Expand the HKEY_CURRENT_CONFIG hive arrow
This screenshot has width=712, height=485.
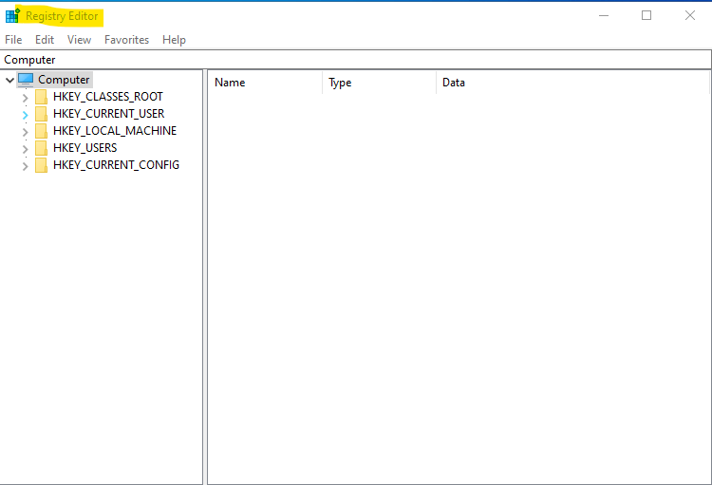(25, 165)
